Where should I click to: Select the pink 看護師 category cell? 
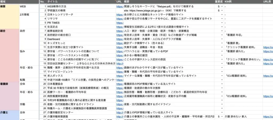[9, 96]
